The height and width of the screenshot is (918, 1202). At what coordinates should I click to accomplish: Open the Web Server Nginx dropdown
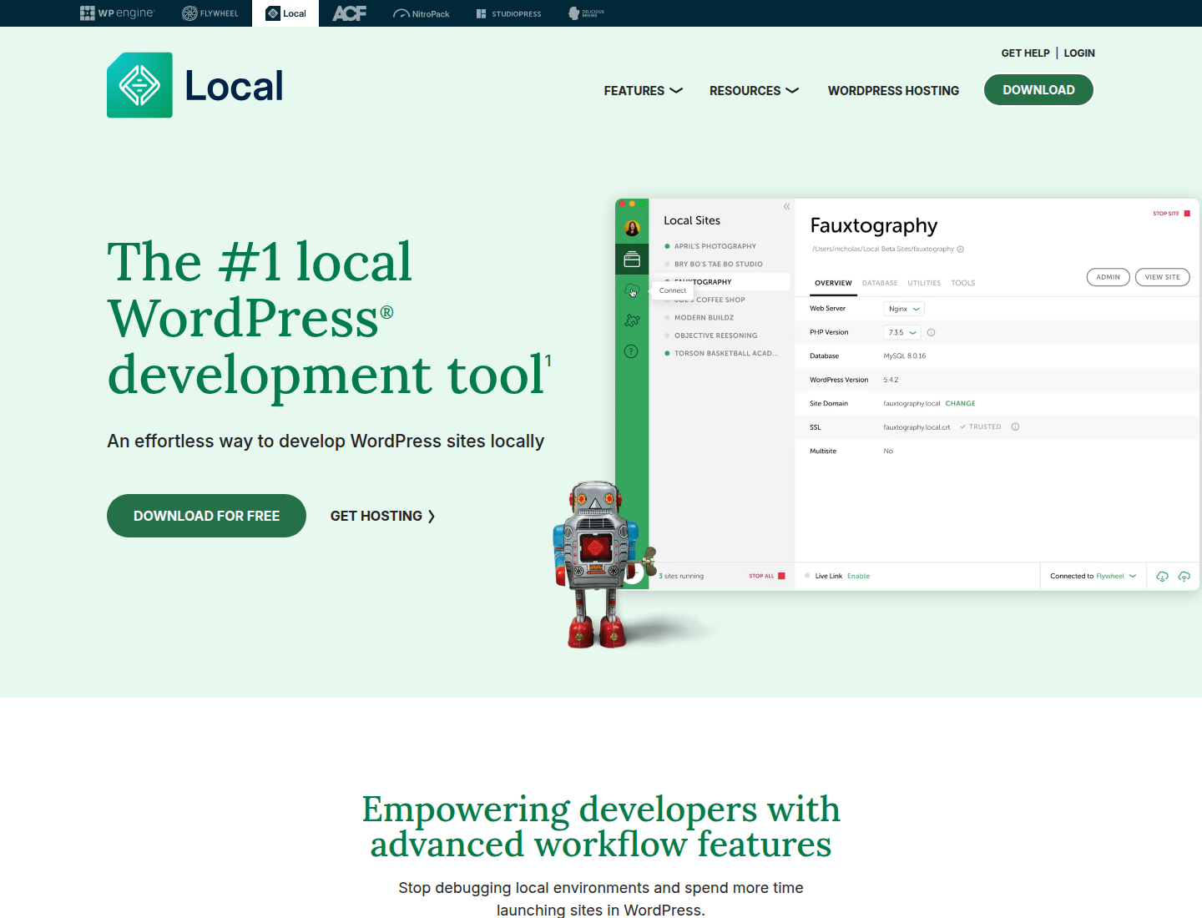904,309
